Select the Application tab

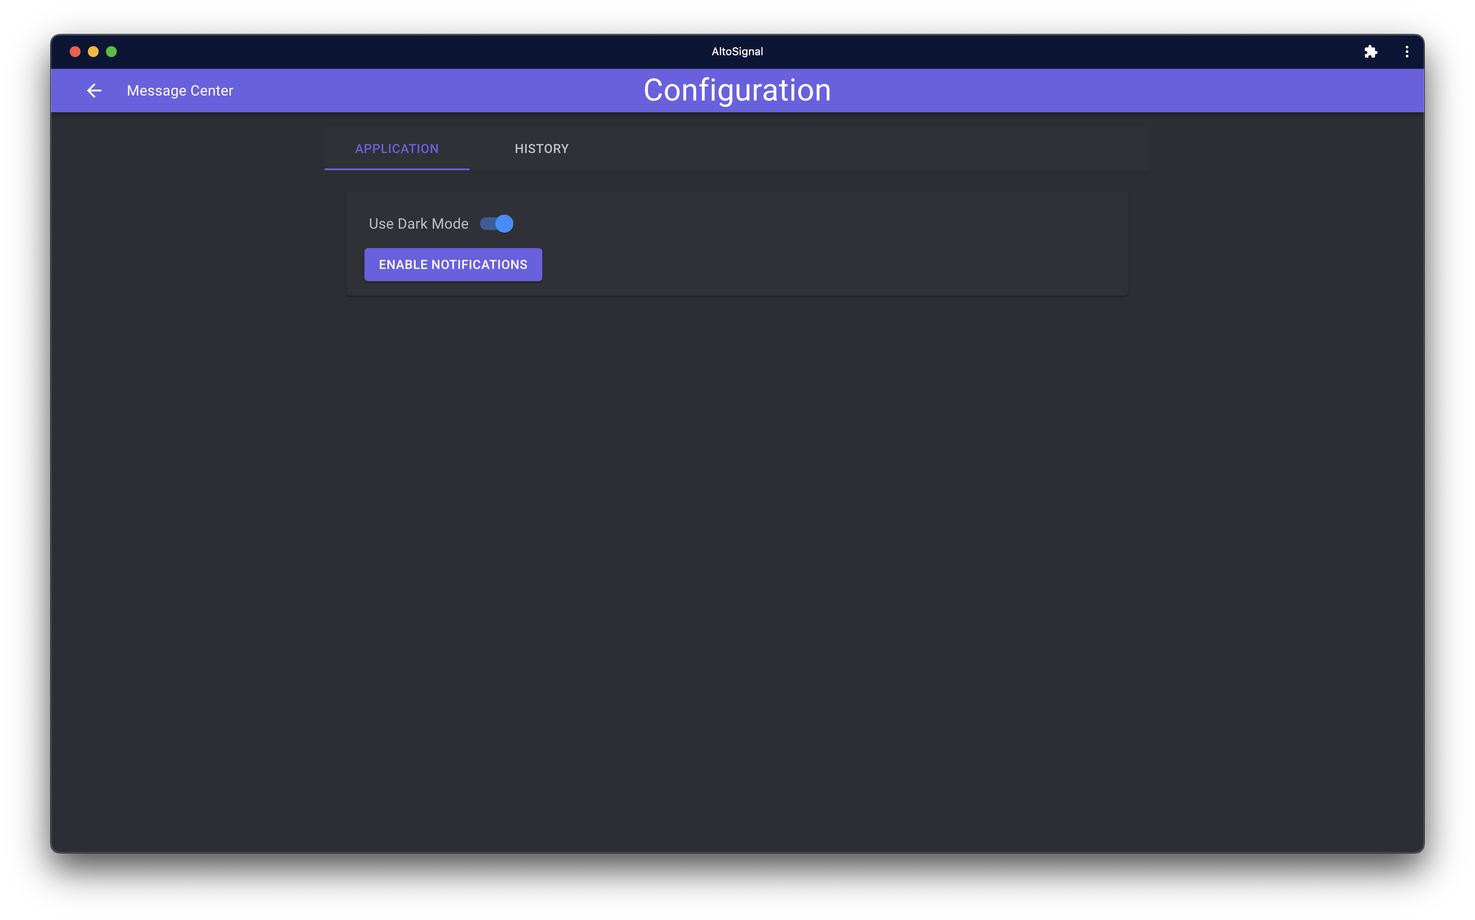click(x=397, y=149)
